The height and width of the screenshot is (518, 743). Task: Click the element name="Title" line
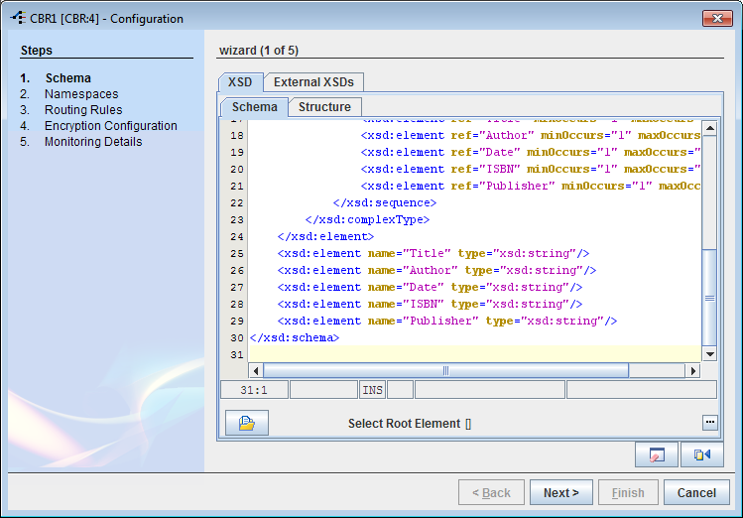pos(433,254)
